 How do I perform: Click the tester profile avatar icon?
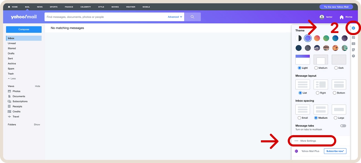click(321, 17)
